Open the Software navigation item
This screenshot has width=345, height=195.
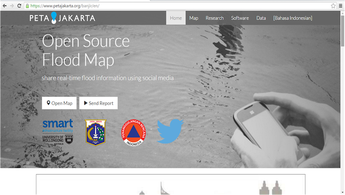240,18
